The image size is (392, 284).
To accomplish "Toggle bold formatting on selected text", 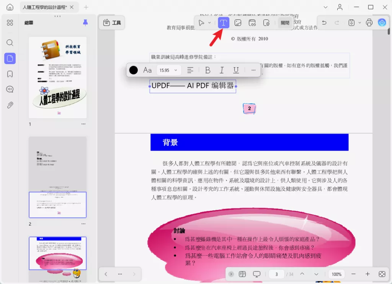I will tap(208, 70).
